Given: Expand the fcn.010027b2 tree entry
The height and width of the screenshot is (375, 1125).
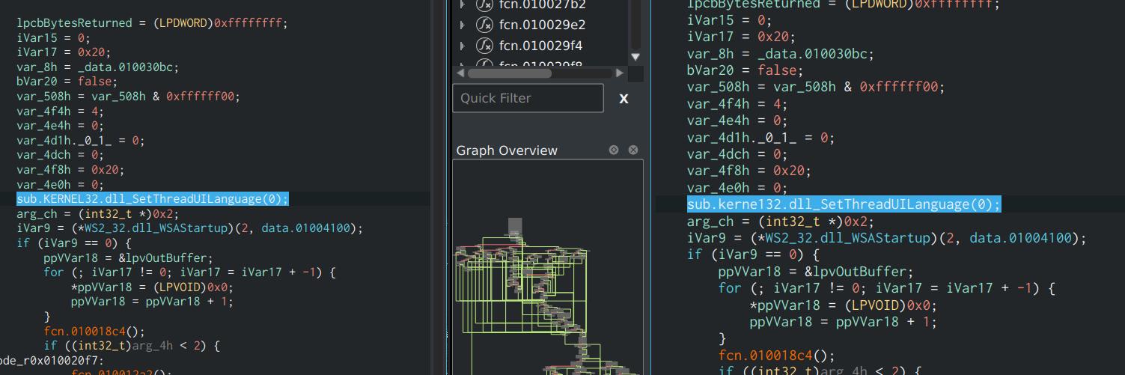Looking at the screenshot, I should (x=463, y=4).
